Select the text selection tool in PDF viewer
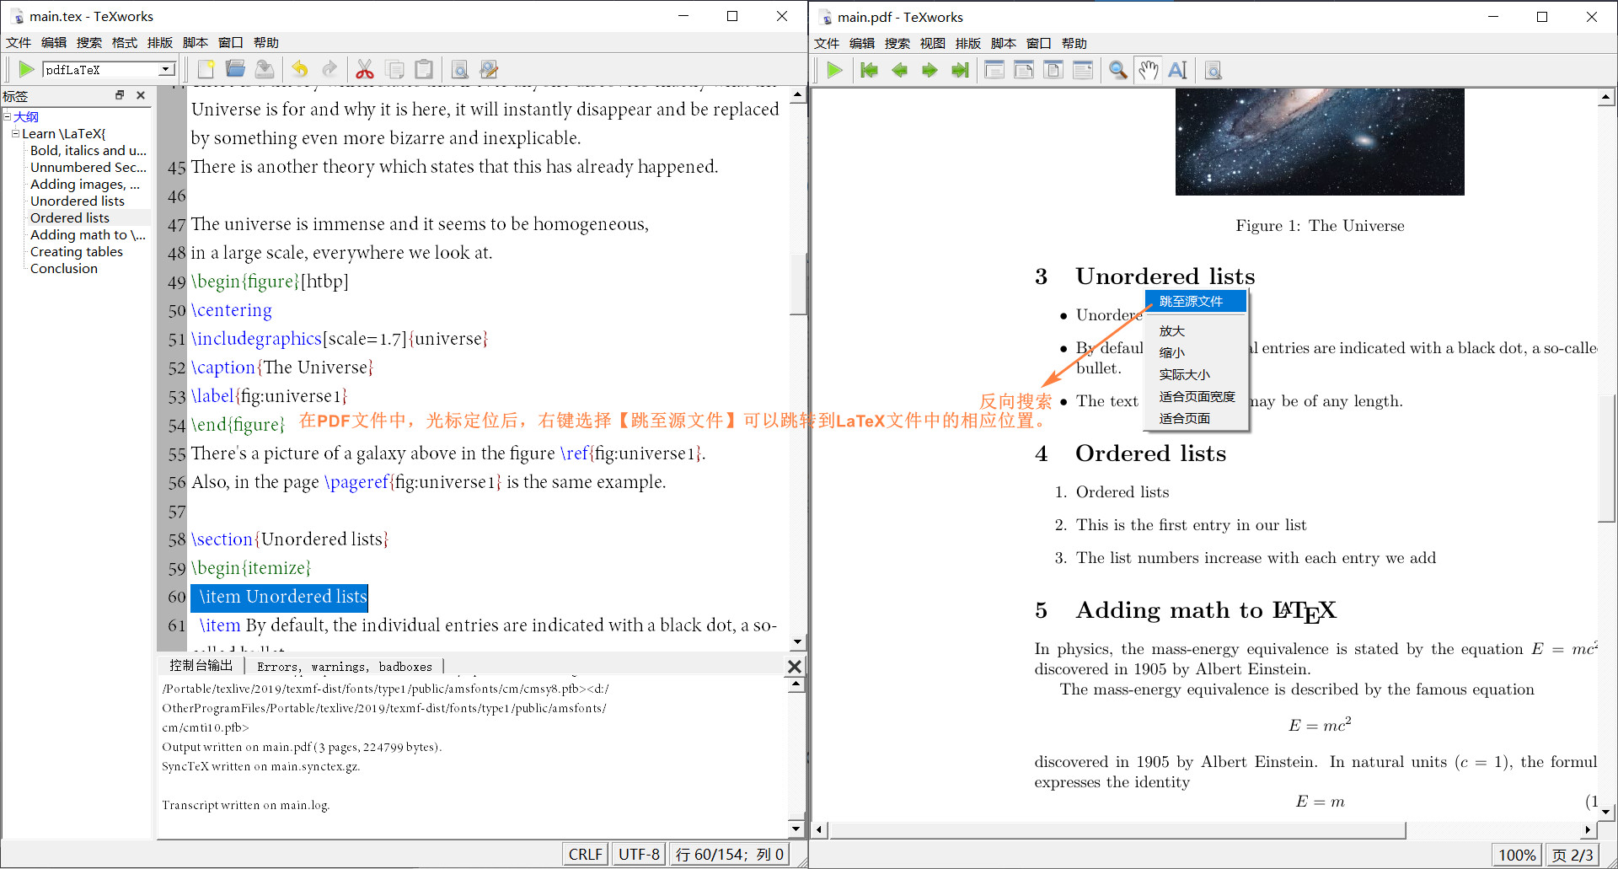The image size is (1618, 869). 1177,70
